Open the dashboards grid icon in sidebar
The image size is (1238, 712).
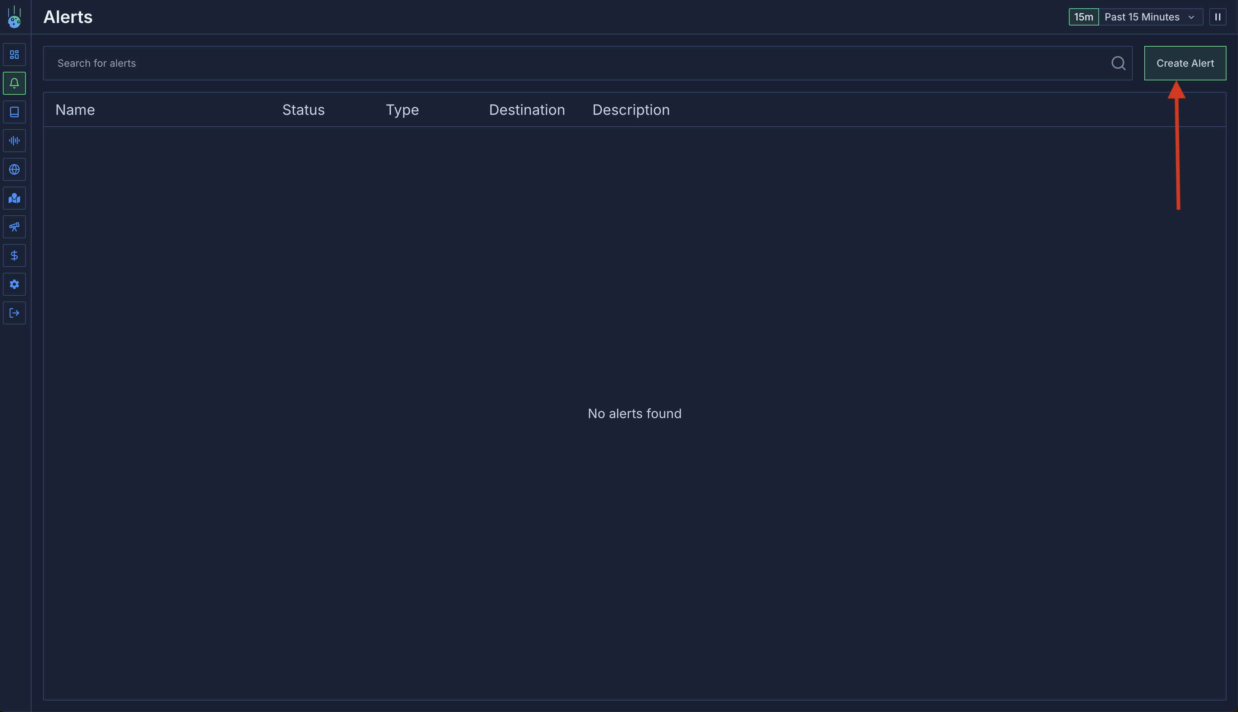(x=14, y=54)
